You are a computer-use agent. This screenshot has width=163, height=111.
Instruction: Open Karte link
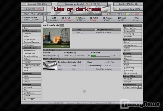click(32, 70)
